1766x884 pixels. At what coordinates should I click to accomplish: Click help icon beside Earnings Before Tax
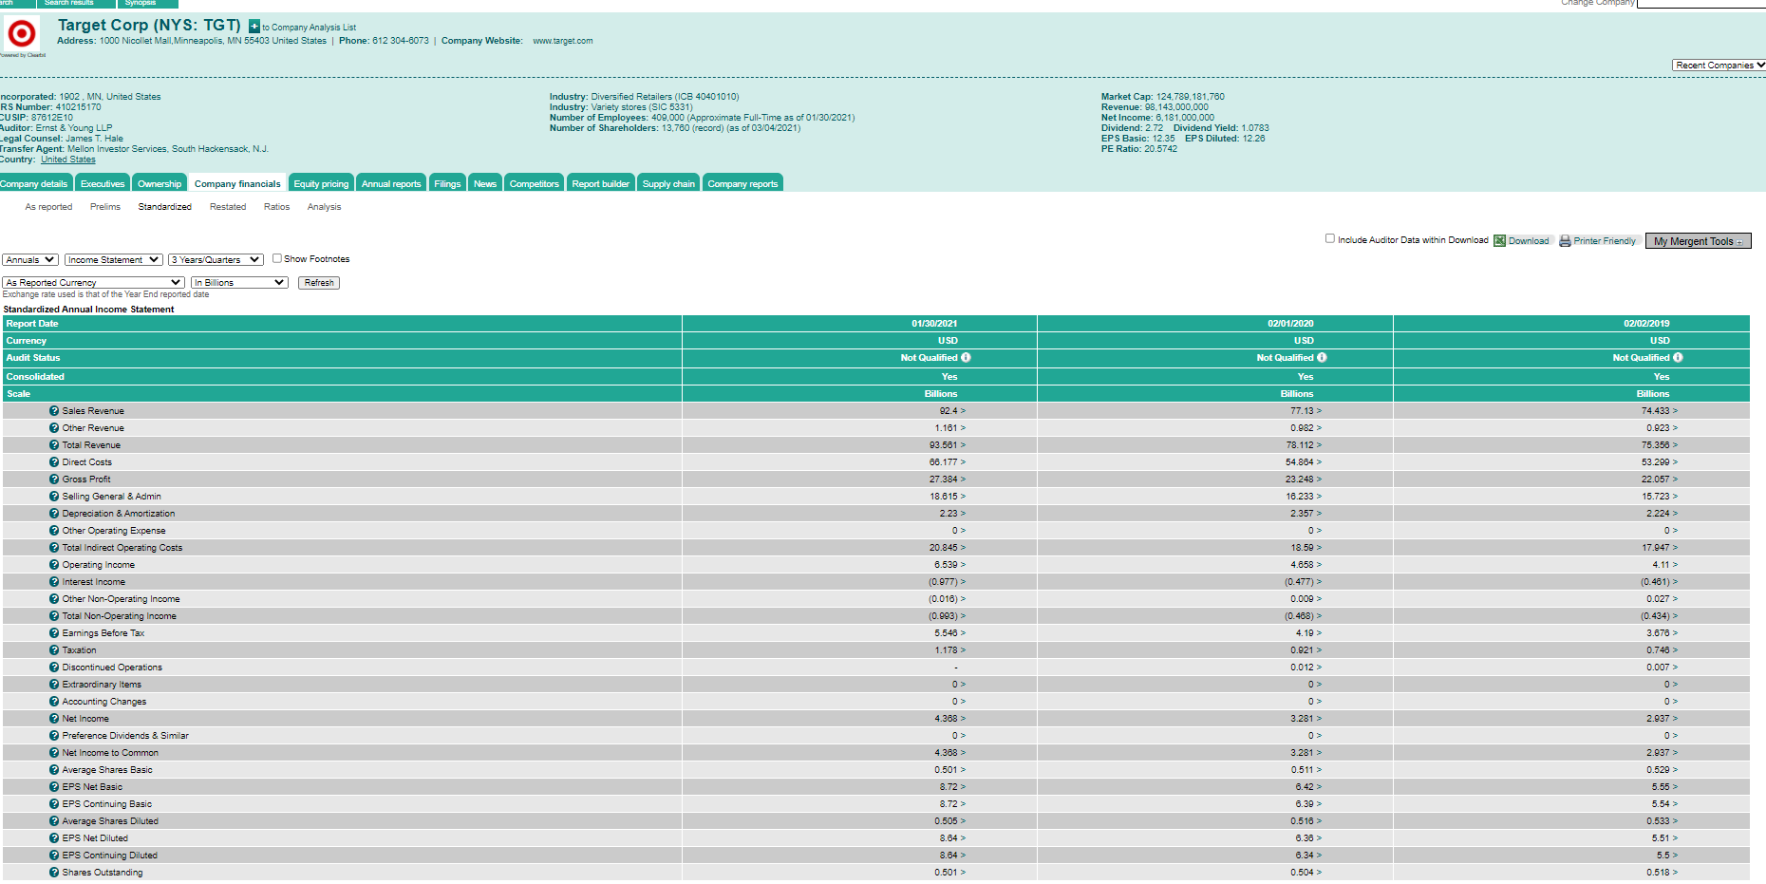coord(54,633)
